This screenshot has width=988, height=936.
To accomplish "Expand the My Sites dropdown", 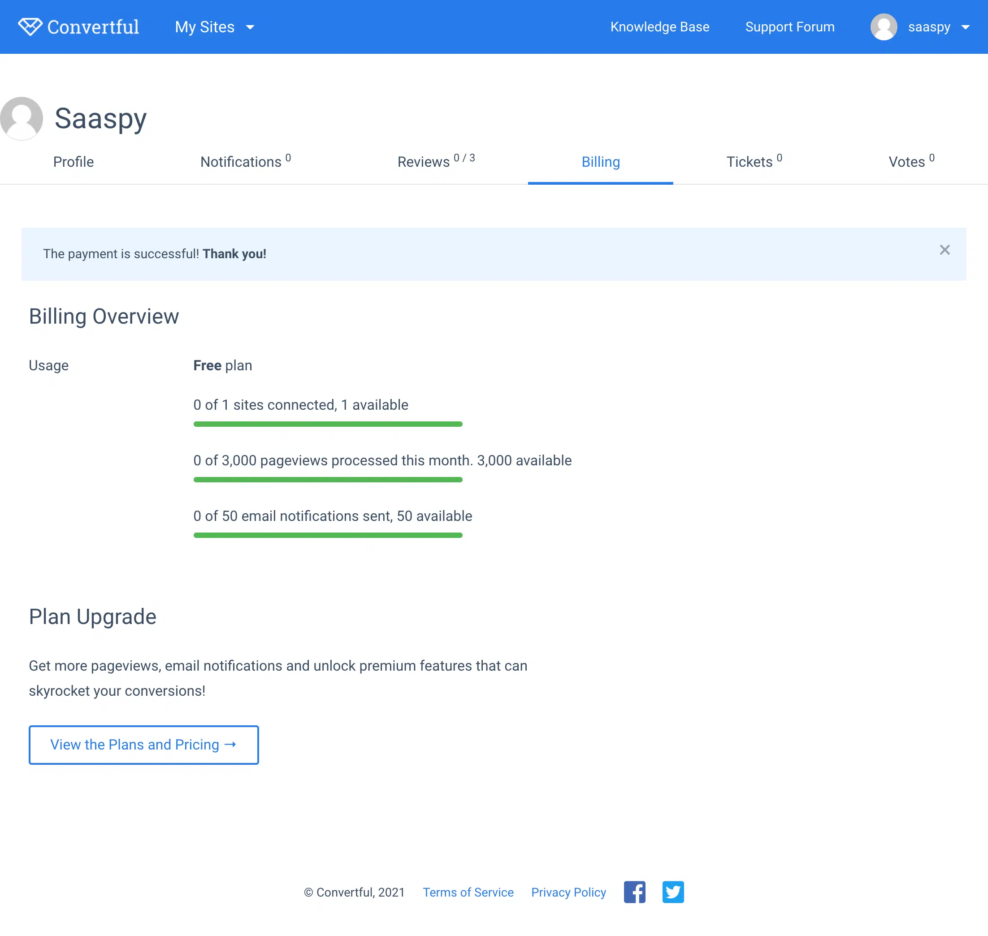I will click(x=215, y=27).
